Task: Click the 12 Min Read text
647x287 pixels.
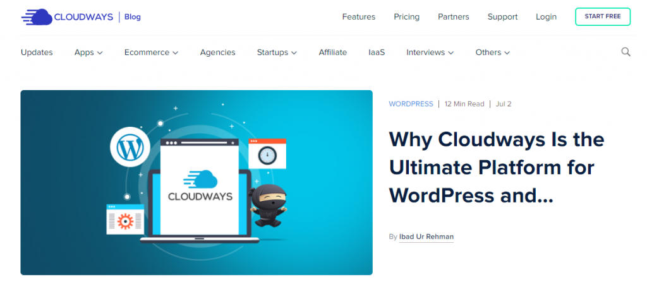Action: point(464,104)
